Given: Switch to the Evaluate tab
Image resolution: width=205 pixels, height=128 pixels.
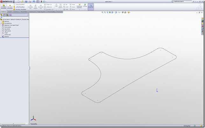Looking at the screenshot, I should click(x=60, y=12).
